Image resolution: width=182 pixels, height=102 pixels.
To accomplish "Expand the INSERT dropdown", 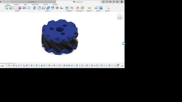I will [x=99, y=11].
